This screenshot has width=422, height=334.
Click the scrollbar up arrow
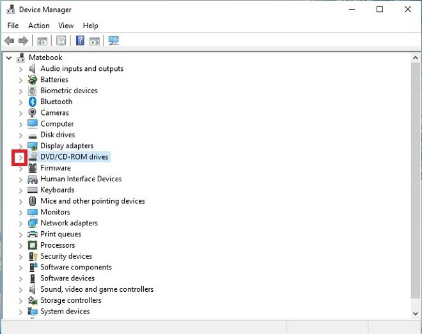tap(415, 57)
